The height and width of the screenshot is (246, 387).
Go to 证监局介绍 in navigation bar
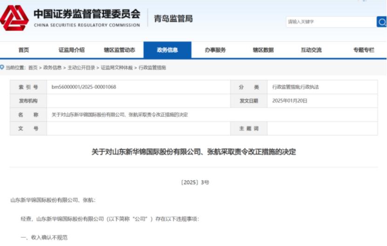pyautogui.click(x=71, y=50)
